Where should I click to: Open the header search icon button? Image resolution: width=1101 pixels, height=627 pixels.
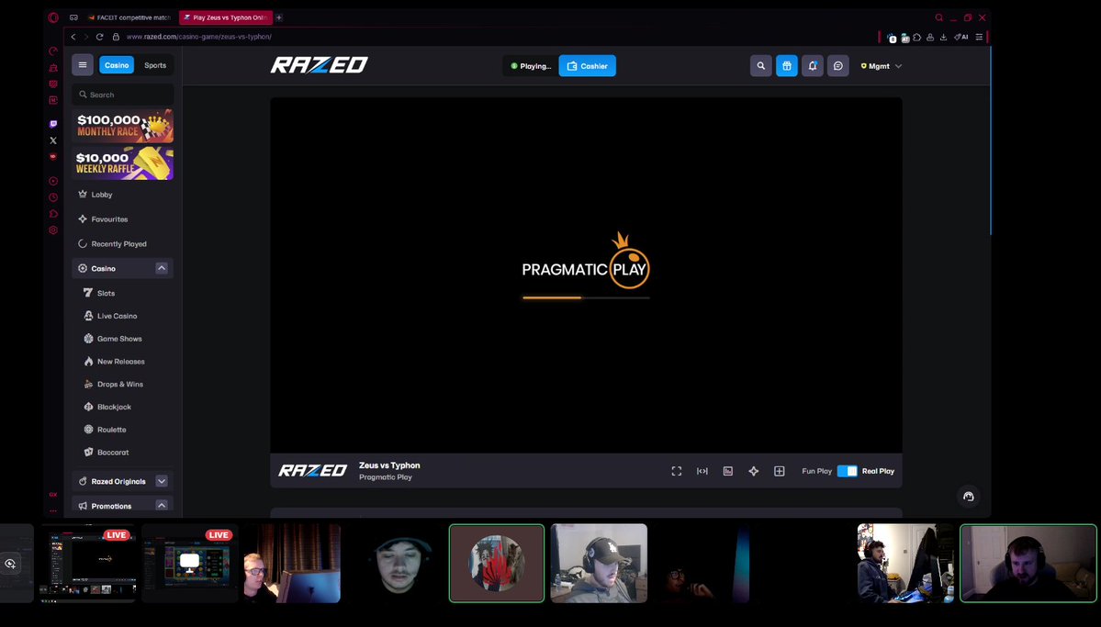click(x=760, y=66)
